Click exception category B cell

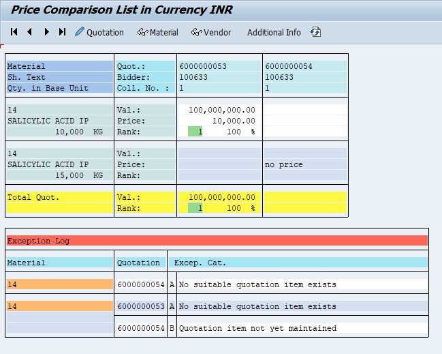click(x=172, y=328)
